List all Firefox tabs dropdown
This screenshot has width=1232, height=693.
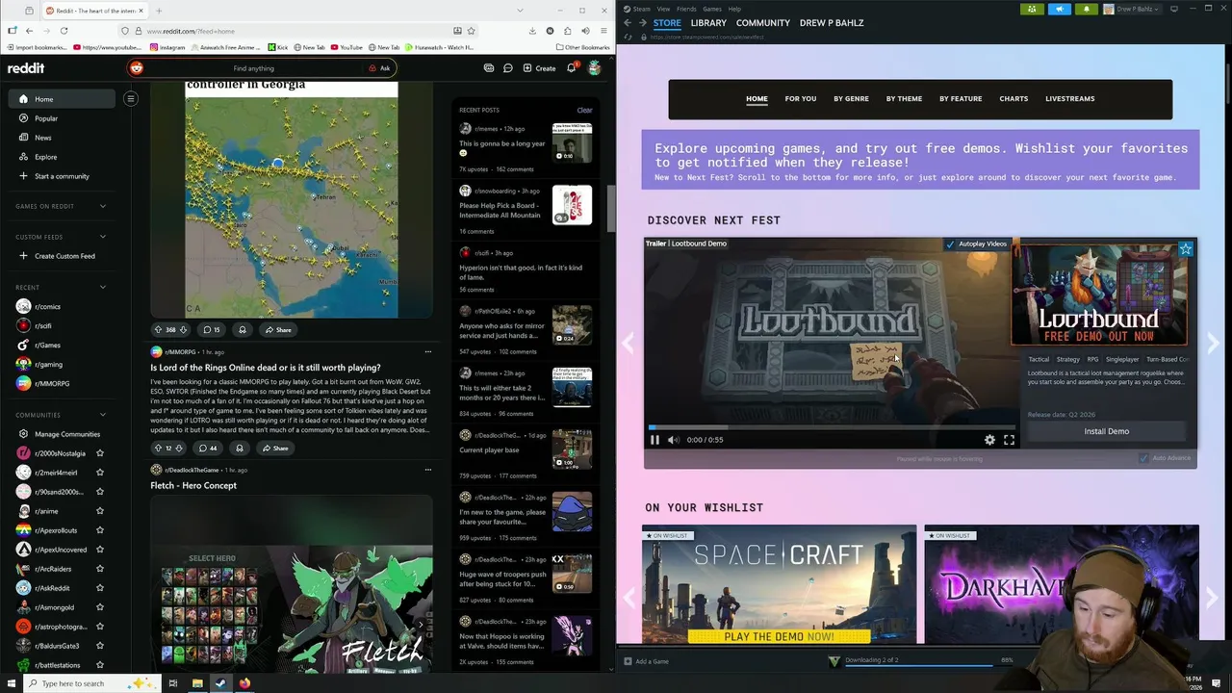521,11
